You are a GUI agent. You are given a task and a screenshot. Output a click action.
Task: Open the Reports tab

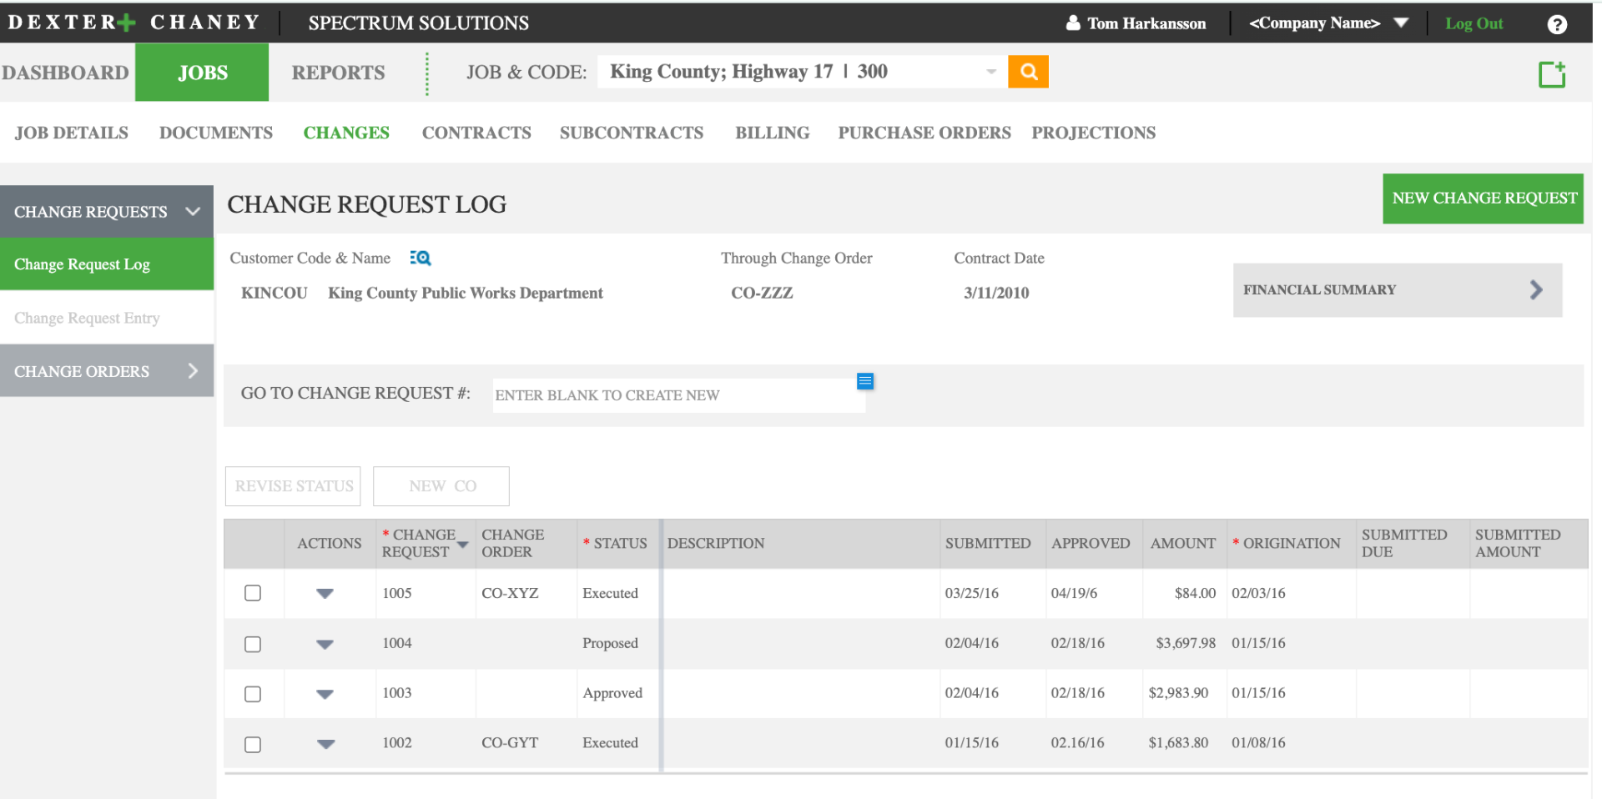[338, 73]
